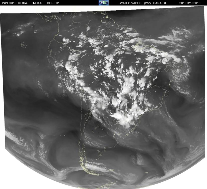
Task: Select the 201302182015 timestamp
Action: [x=190, y=3]
